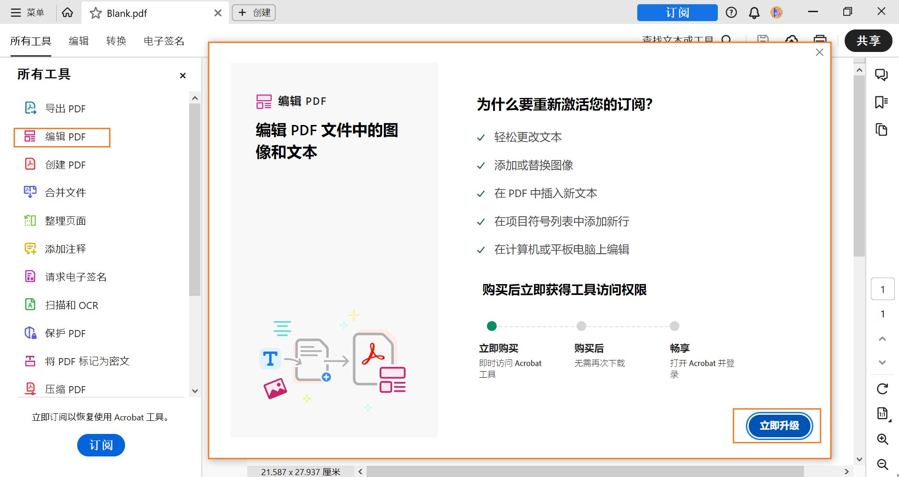
Task: Click the blue 订阅 button
Action: (677, 13)
